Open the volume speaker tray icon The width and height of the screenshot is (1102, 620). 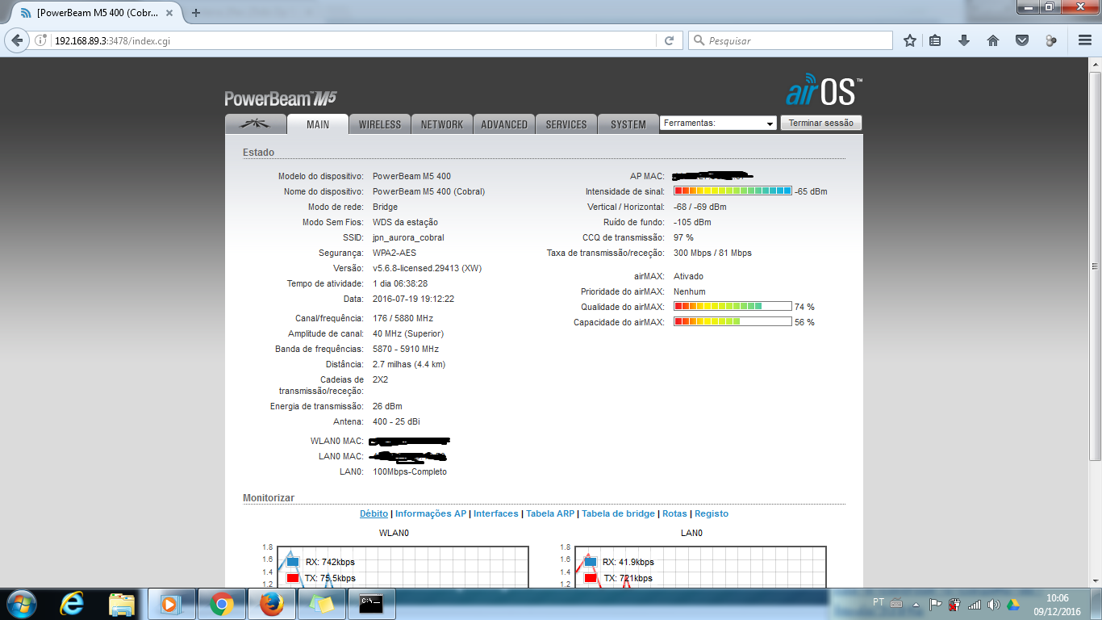point(994,604)
